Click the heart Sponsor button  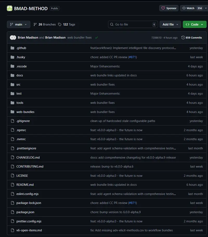[x=169, y=8]
